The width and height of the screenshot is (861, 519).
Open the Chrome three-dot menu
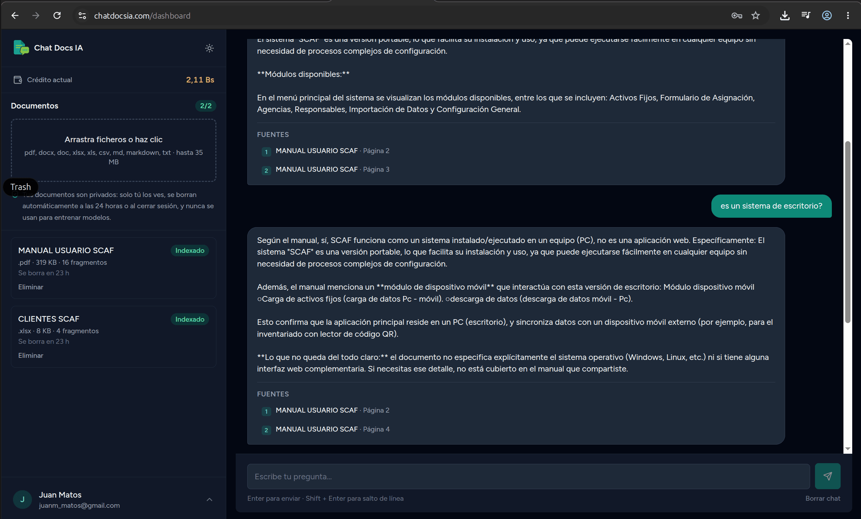pos(848,15)
